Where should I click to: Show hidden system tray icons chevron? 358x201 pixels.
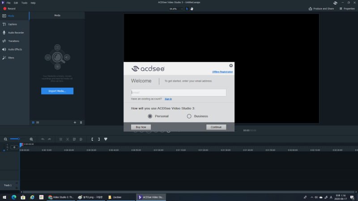coord(311,197)
